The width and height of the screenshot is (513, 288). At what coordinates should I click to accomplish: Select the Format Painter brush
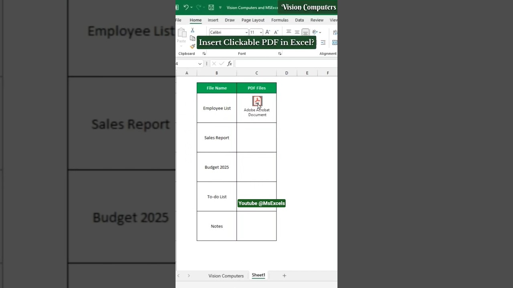pyautogui.click(x=192, y=46)
